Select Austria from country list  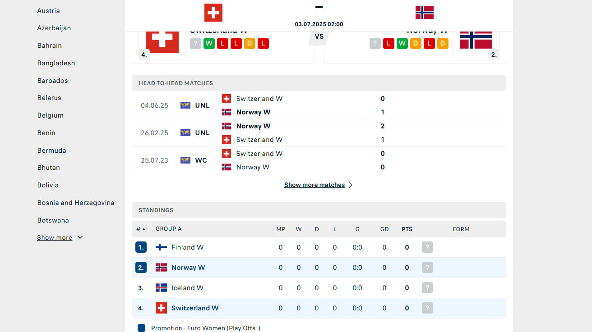click(x=49, y=11)
